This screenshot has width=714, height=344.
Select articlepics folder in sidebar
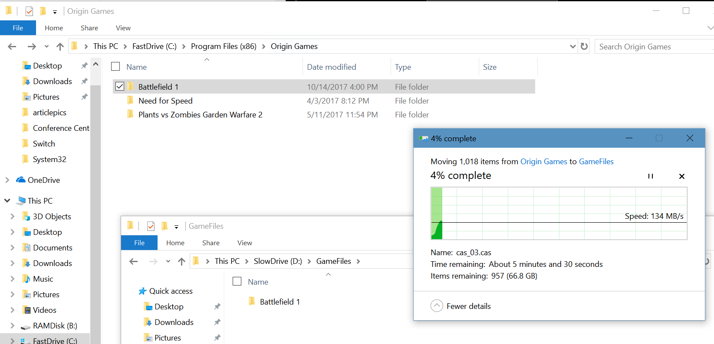coord(49,112)
